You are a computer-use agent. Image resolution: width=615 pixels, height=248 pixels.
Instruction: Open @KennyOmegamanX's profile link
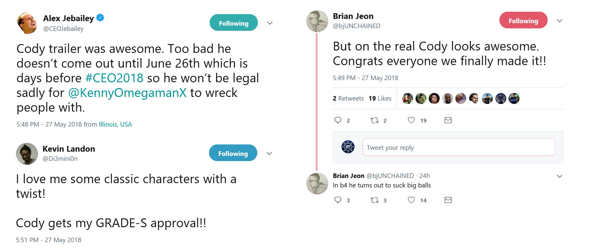128,93
